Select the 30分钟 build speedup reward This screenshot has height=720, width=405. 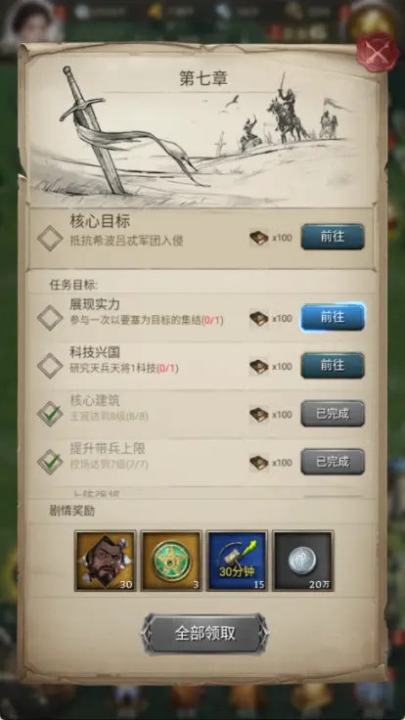pyautogui.click(x=237, y=562)
